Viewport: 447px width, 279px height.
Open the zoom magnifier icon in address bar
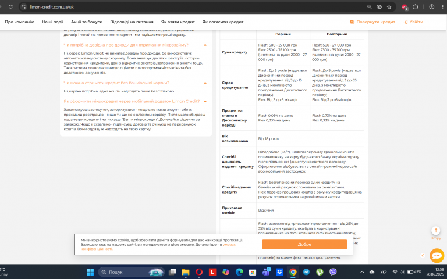coord(370,7)
